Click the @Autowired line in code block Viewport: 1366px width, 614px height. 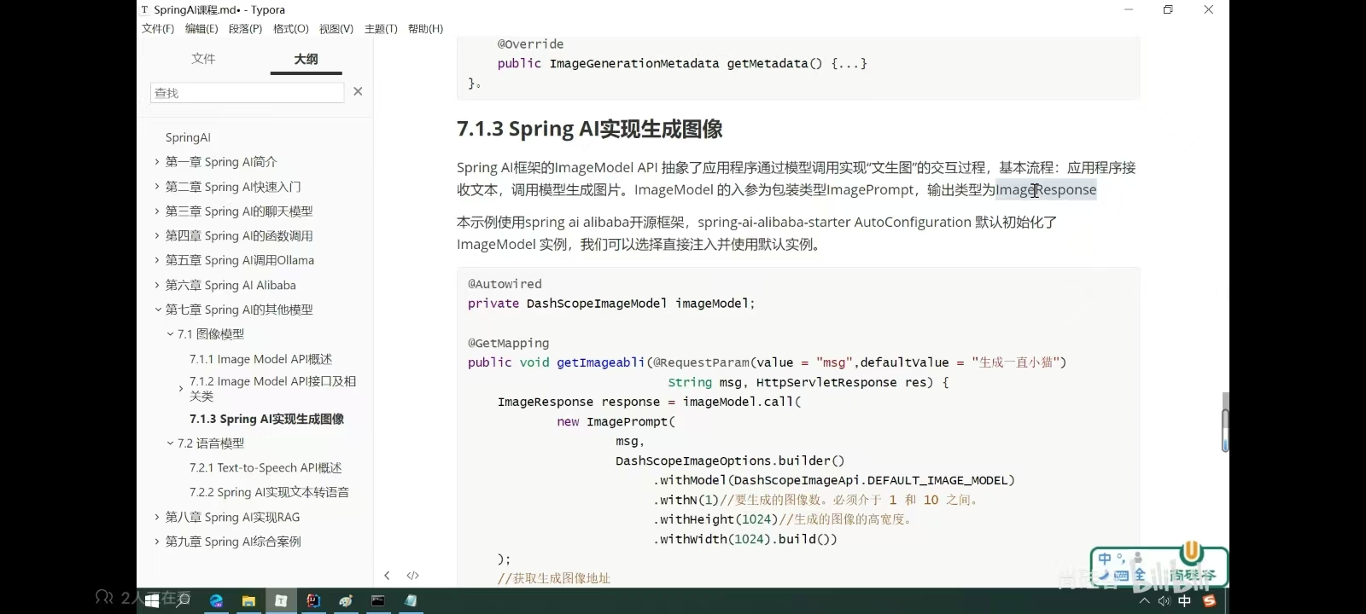coord(505,284)
